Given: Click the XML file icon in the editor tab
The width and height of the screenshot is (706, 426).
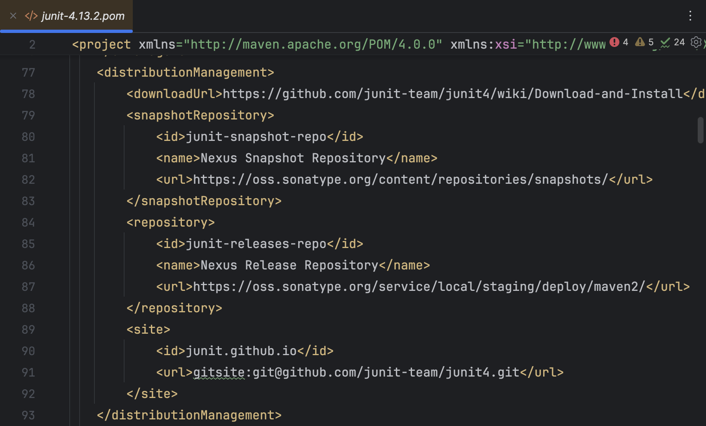Looking at the screenshot, I should 32,16.
